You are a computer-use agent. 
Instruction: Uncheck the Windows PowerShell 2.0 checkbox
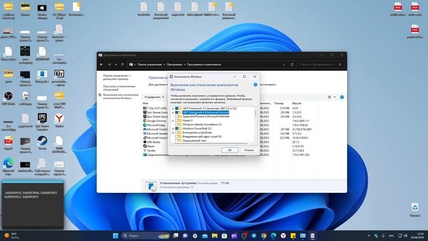pyautogui.click(x=177, y=129)
